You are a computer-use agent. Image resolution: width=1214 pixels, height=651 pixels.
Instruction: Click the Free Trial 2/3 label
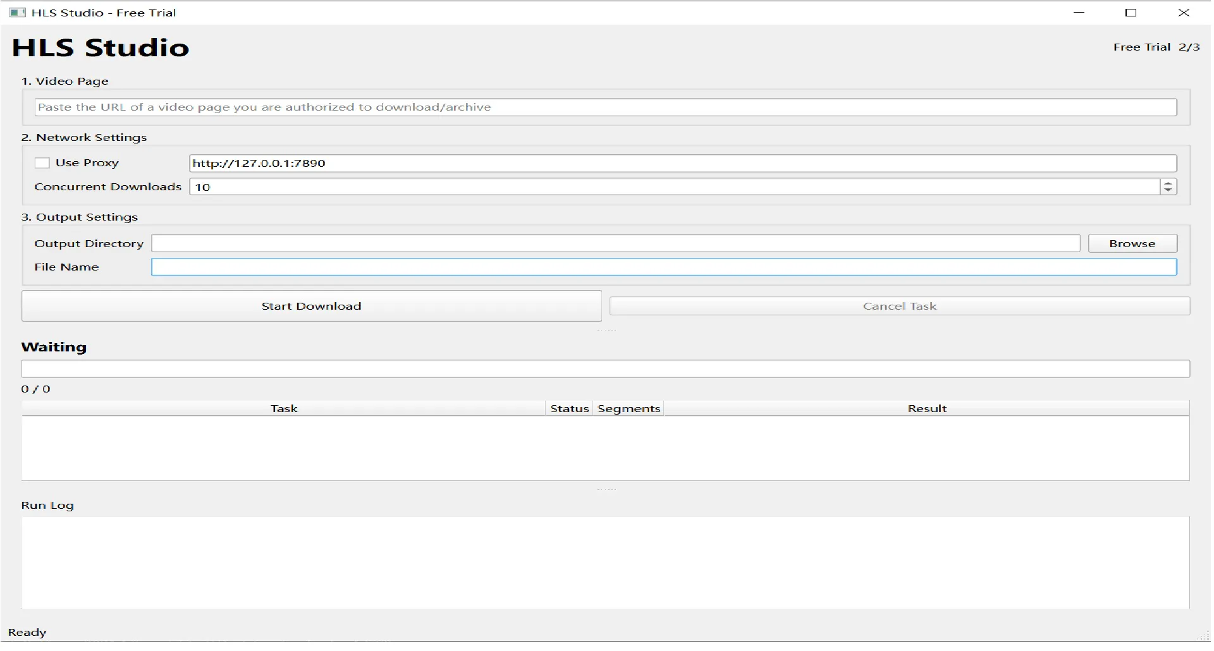[x=1156, y=47]
